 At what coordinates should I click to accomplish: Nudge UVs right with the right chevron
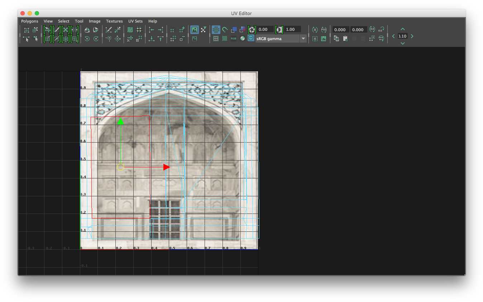tap(412, 36)
